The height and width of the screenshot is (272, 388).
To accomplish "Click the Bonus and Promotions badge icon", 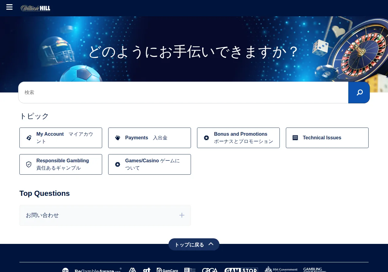I will [x=206, y=138].
